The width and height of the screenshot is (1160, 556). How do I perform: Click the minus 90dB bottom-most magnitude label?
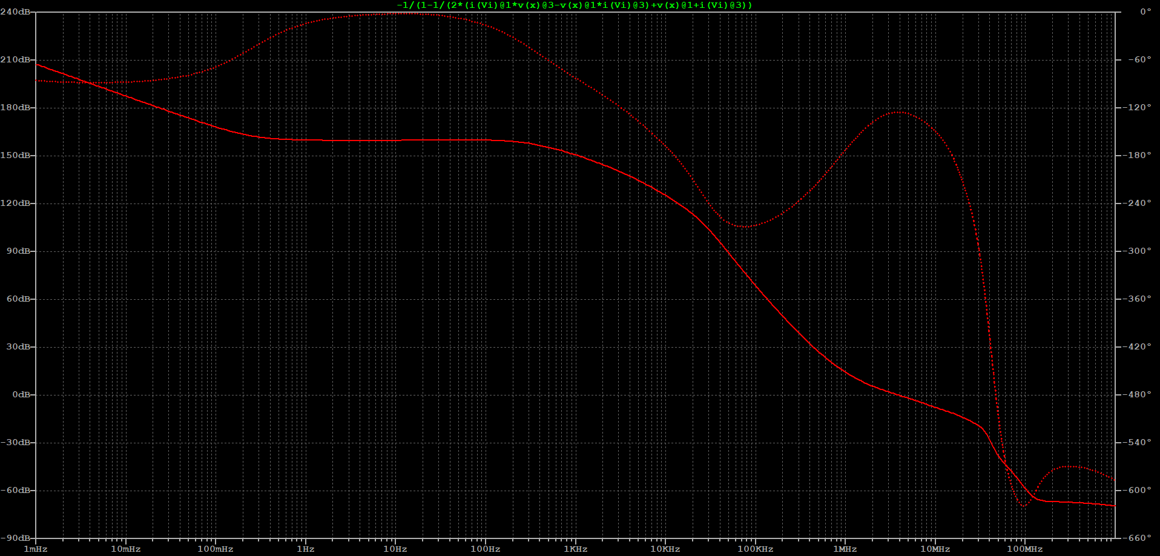tap(15, 538)
